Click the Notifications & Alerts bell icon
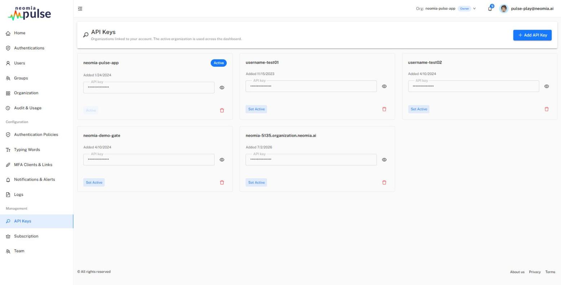 (x=8, y=180)
